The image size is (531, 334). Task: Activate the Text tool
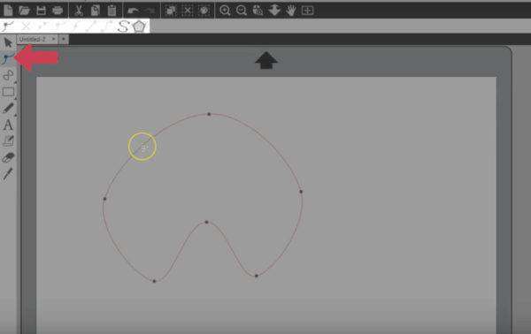tap(8, 125)
